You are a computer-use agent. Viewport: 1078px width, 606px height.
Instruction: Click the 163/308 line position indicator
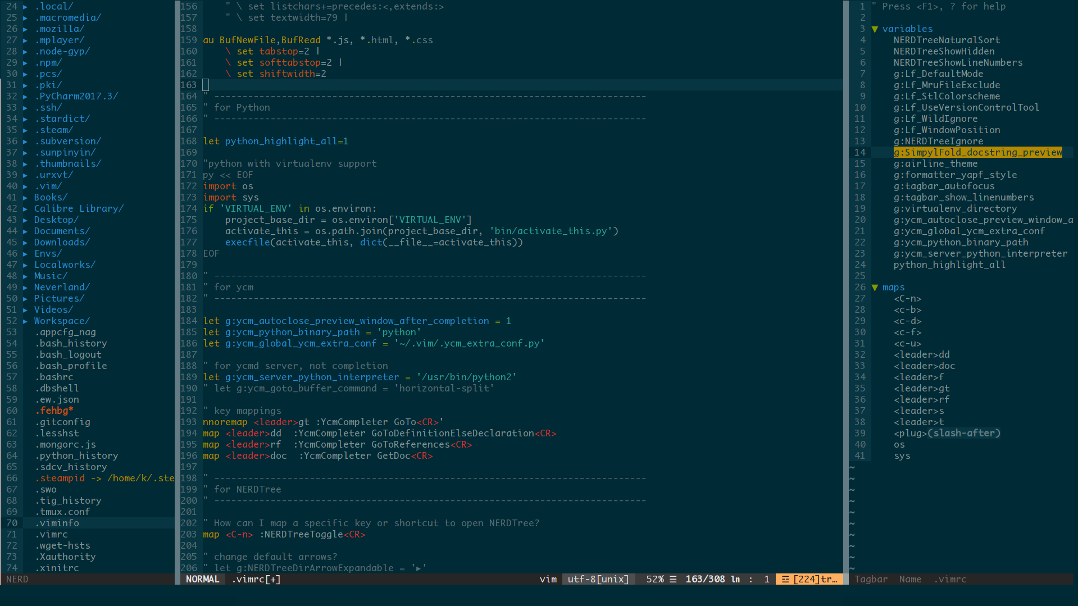click(705, 579)
